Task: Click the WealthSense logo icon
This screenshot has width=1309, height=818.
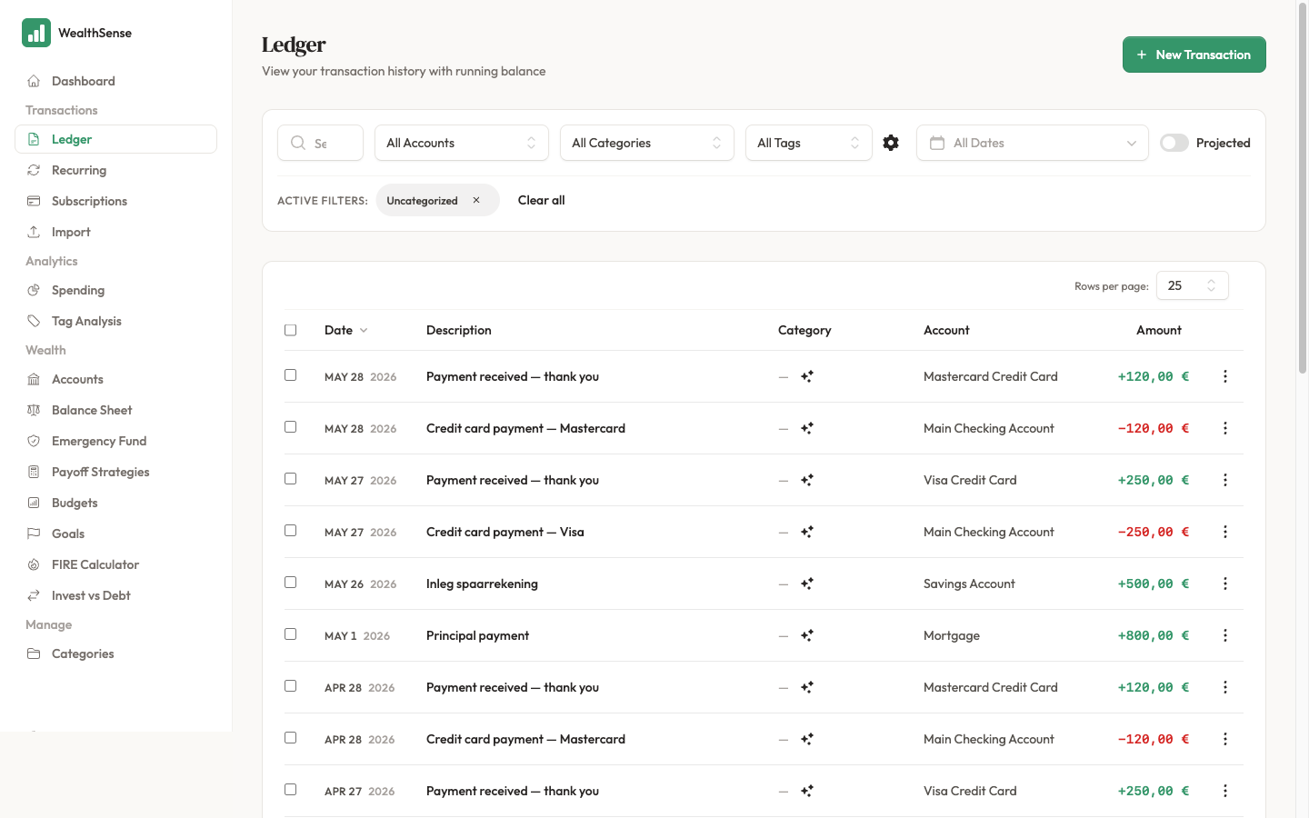Action: point(36,33)
